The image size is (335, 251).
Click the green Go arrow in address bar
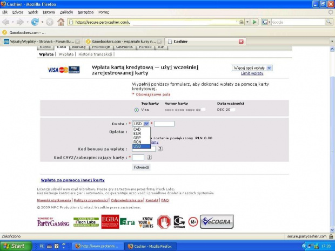(254, 22)
